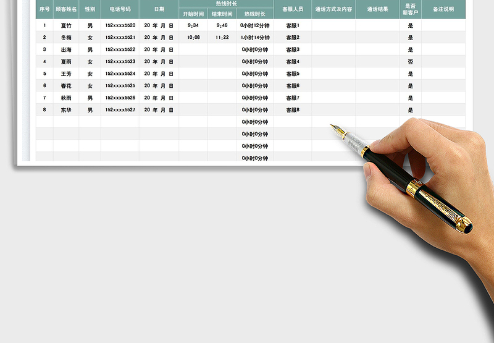Click the 电话号码 column header
Screen dimensions: 494x343
(x=120, y=9)
